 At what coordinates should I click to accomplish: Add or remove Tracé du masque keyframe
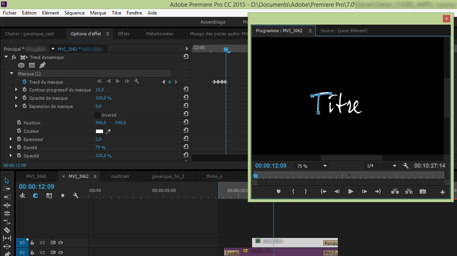170,82
